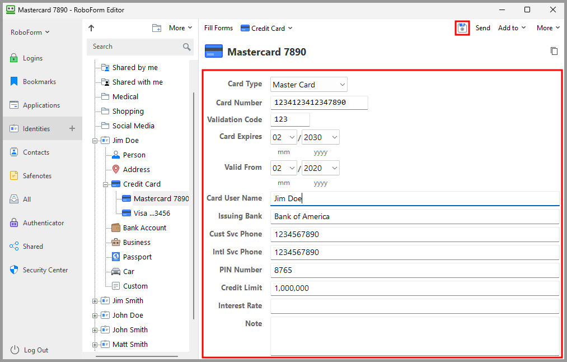Click Send button
567x362 pixels.
tap(482, 28)
